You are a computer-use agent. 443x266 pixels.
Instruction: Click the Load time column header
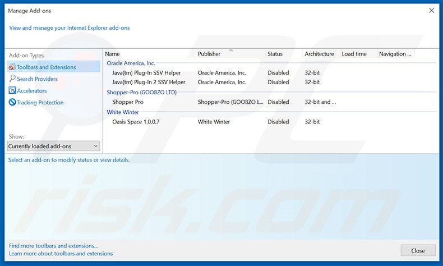[x=358, y=54]
